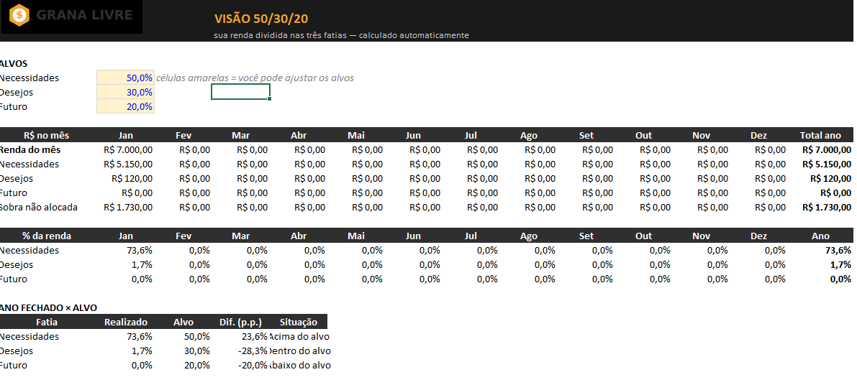Click the "Fatia" column header

(x=47, y=323)
